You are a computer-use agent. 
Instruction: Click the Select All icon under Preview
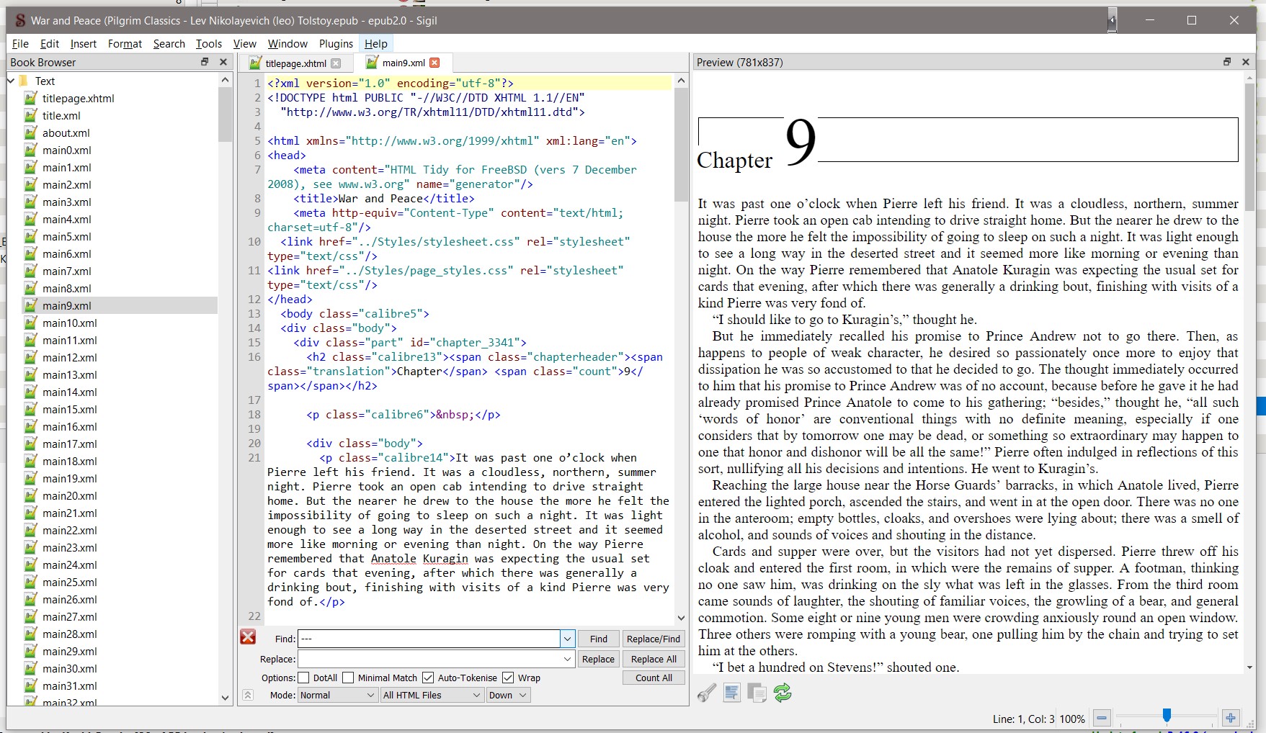pos(732,693)
